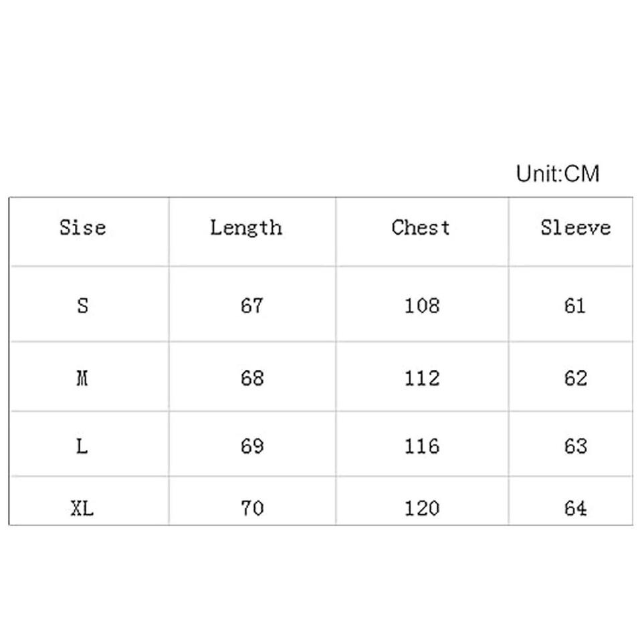Image resolution: width=642 pixels, height=642 pixels.
Task: Select the M size row label
Action: click(82, 379)
